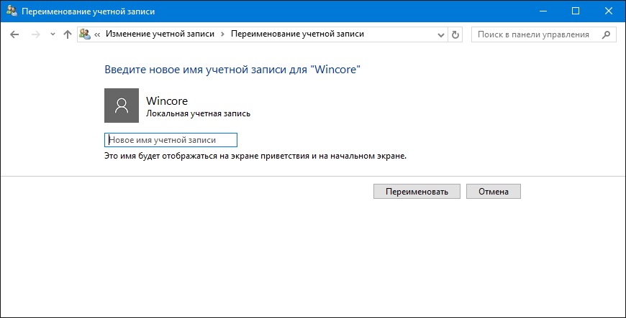The width and height of the screenshot is (626, 318).
Task: Expand the address bar chevron before Изменение учетной записи
Action: click(x=97, y=34)
